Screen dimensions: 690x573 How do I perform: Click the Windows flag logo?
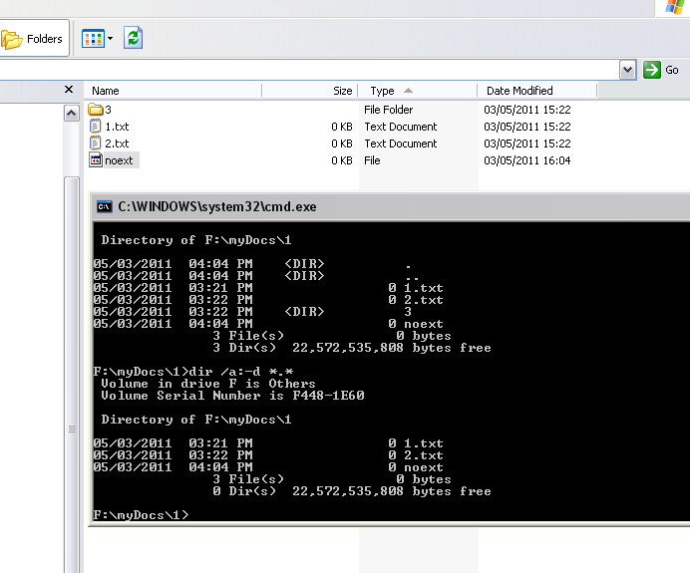point(674,6)
